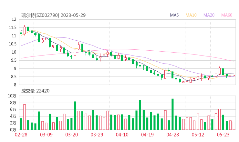Click the first green candlestick at 02-28
The image size is (239, 142).
pos(21,33)
